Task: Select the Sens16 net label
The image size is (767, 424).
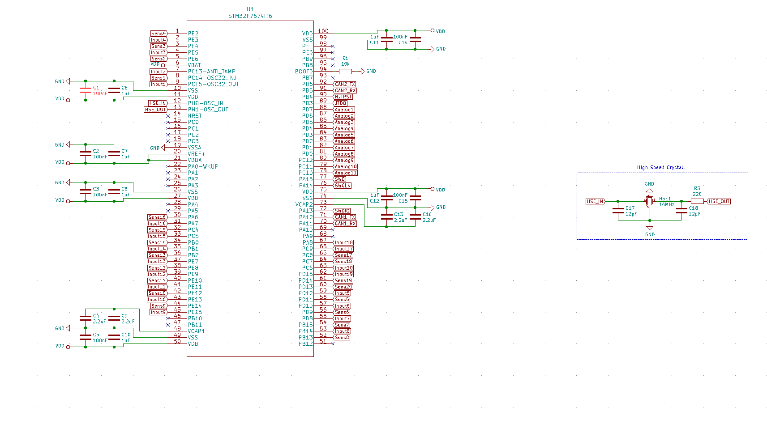Action: pos(157,217)
